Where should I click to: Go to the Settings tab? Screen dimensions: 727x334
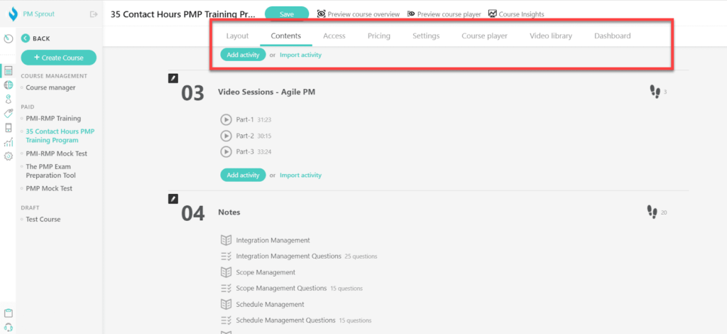point(426,36)
